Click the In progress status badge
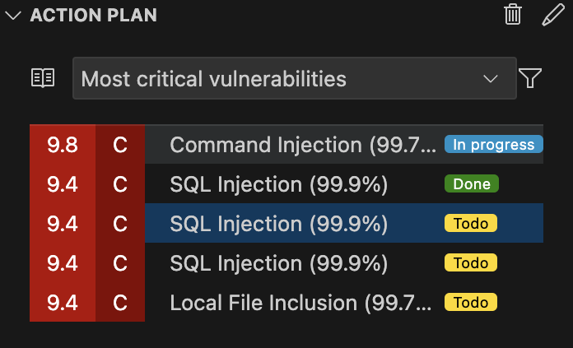Viewport: 573px width, 348px height. point(494,145)
